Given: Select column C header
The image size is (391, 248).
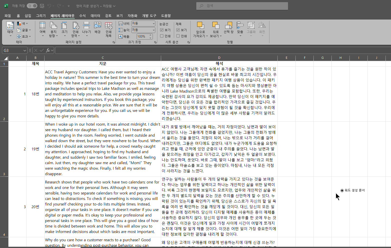Looking at the screenshot, I should [x=103, y=58].
